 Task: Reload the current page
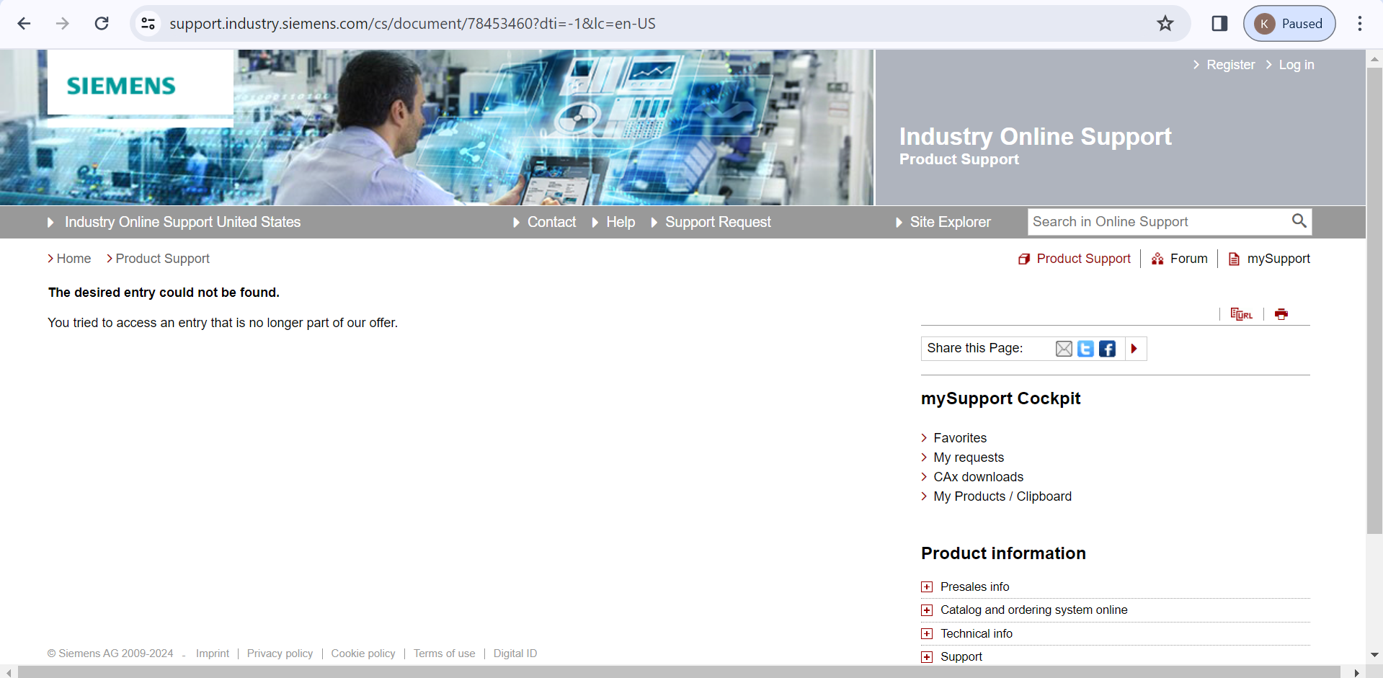(102, 24)
